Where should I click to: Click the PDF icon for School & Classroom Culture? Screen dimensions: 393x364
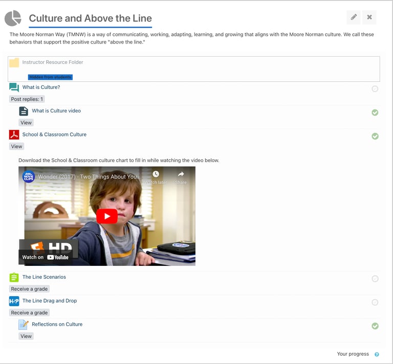tap(14, 134)
